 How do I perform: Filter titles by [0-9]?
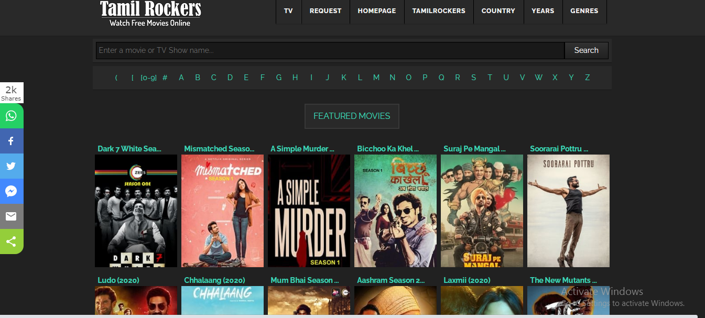[148, 78]
